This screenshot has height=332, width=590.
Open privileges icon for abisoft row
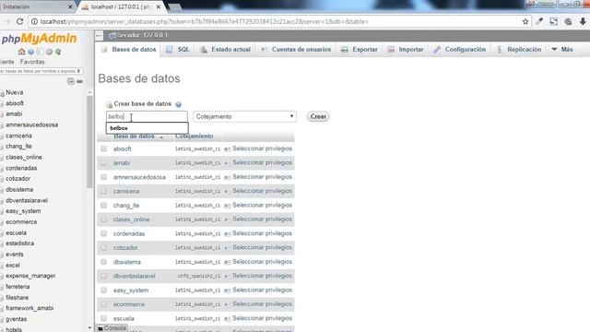point(227,149)
